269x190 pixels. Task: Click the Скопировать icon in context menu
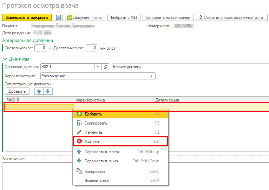click(x=79, y=123)
